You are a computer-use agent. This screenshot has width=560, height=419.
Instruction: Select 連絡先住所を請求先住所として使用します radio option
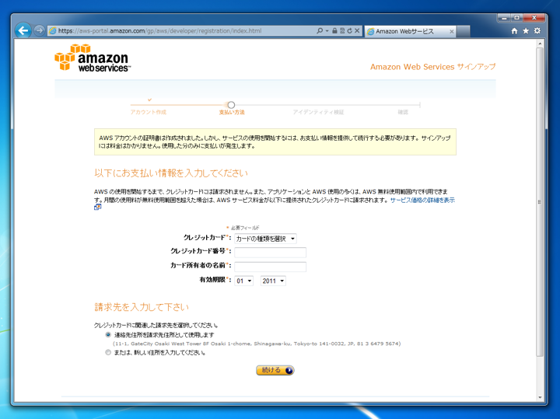[x=108, y=335]
